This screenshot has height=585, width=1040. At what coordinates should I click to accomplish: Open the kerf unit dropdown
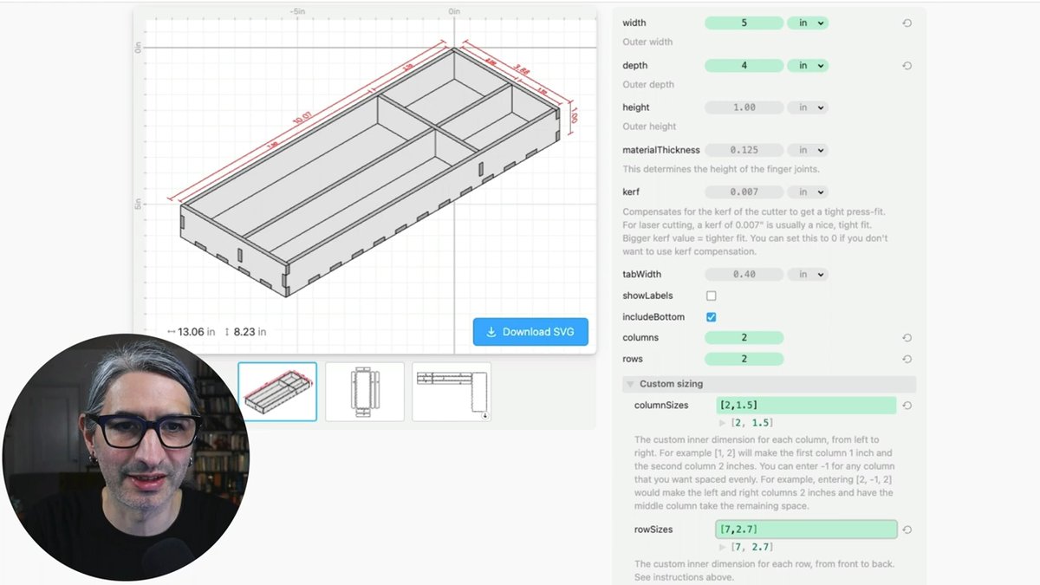808,192
